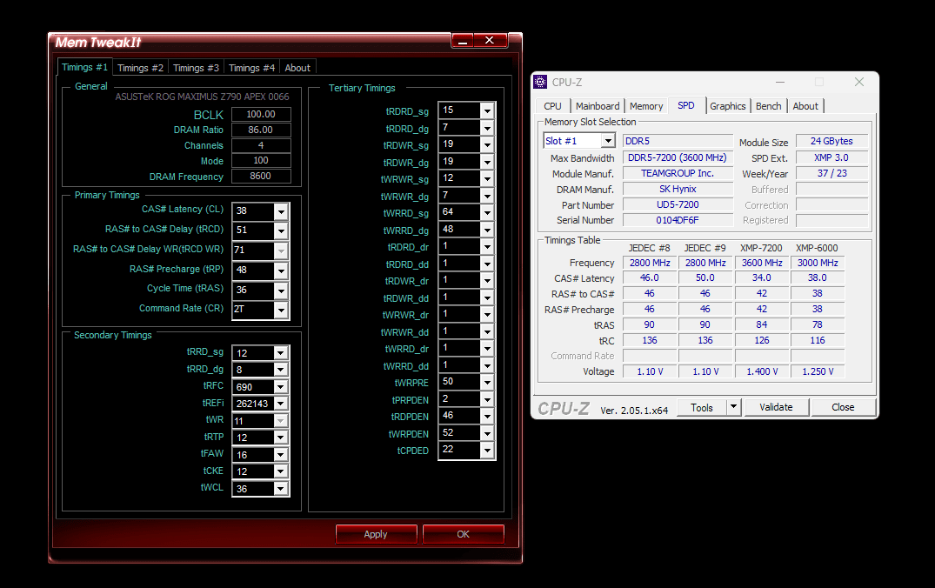935x588 pixels.
Task: Open the Mainboard tab in CPU-Z
Action: [x=598, y=106]
